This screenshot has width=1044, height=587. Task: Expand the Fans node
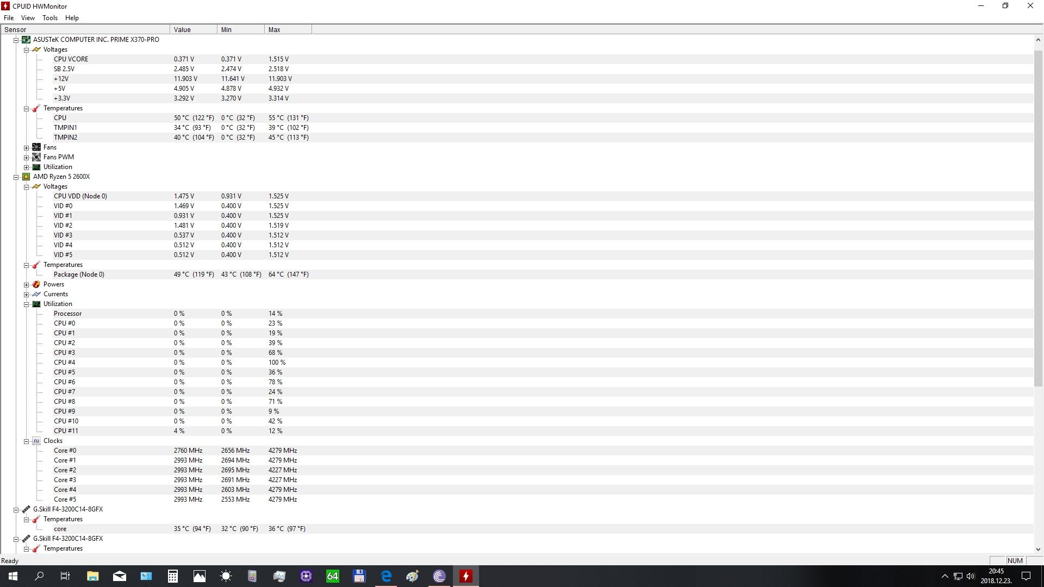[x=26, y=148]
